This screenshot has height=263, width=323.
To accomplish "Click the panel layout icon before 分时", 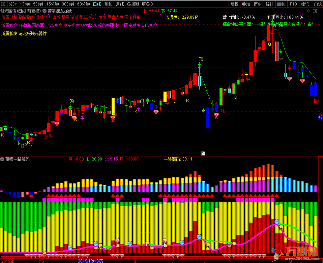I will [x=3, y=4].
